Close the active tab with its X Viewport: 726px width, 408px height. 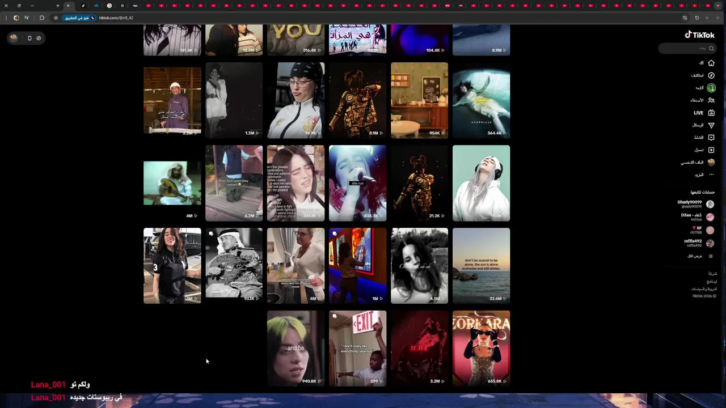click(68, 6)
